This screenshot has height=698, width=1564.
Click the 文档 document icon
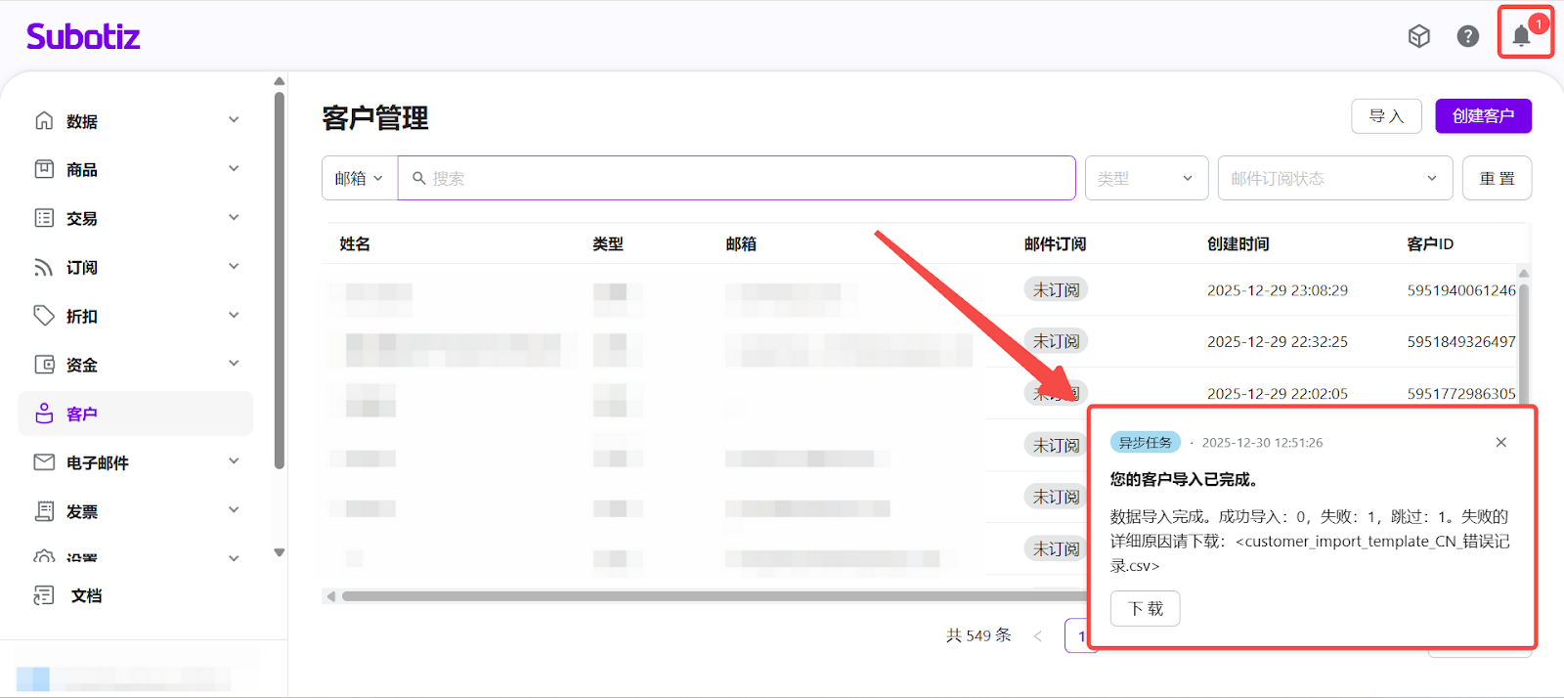coord(44,595)
